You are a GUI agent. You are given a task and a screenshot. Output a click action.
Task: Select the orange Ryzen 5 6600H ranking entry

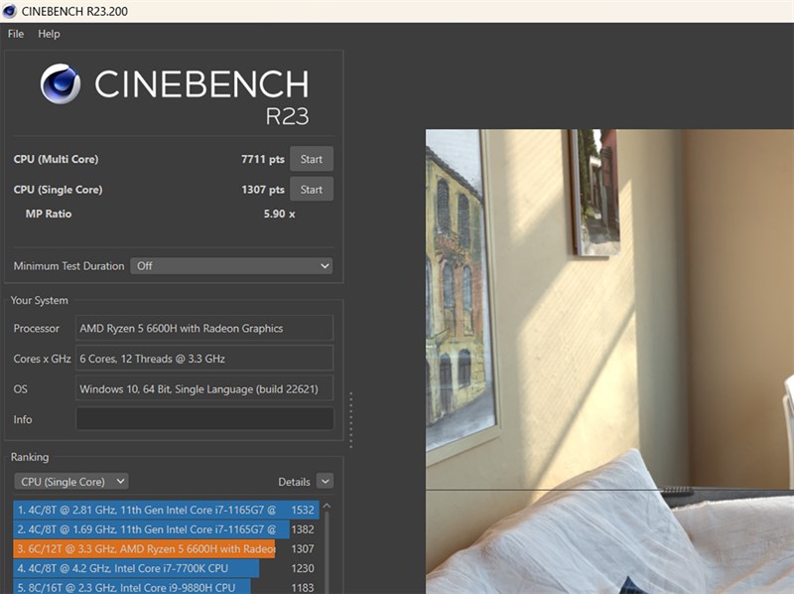[x=166, y=549]
